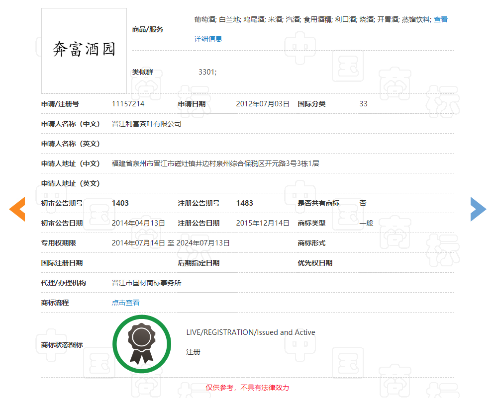Click the 后期指定日期 field label

(198, 263)
